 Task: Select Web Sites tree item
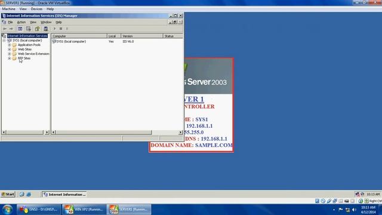click(x=24, y=49)
